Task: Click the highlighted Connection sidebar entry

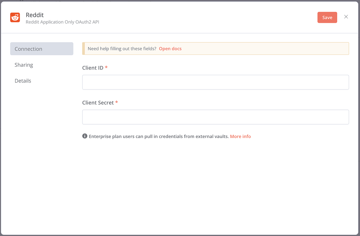Action: tap(41, 48)
